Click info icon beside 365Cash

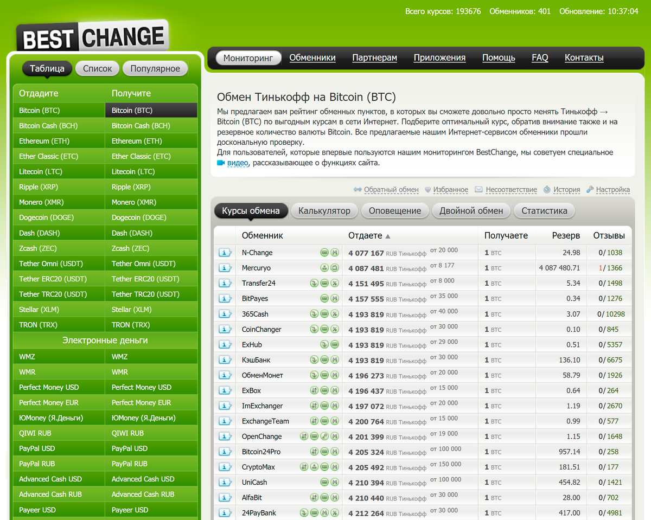pyautogui.click(x=225, y=314)
